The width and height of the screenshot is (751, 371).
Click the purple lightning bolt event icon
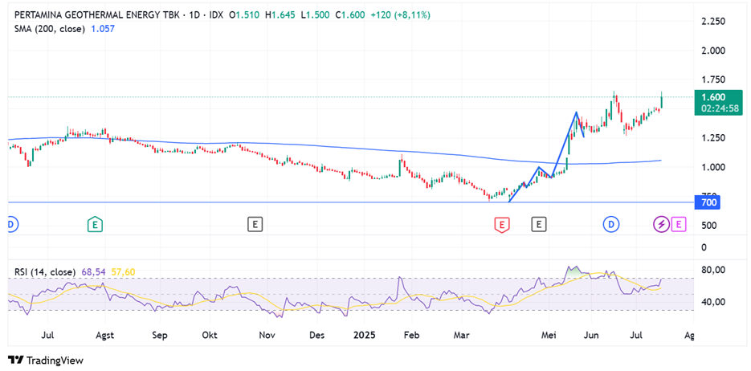tap(662, 224)
